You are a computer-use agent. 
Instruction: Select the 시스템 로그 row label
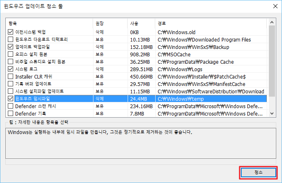26,69
